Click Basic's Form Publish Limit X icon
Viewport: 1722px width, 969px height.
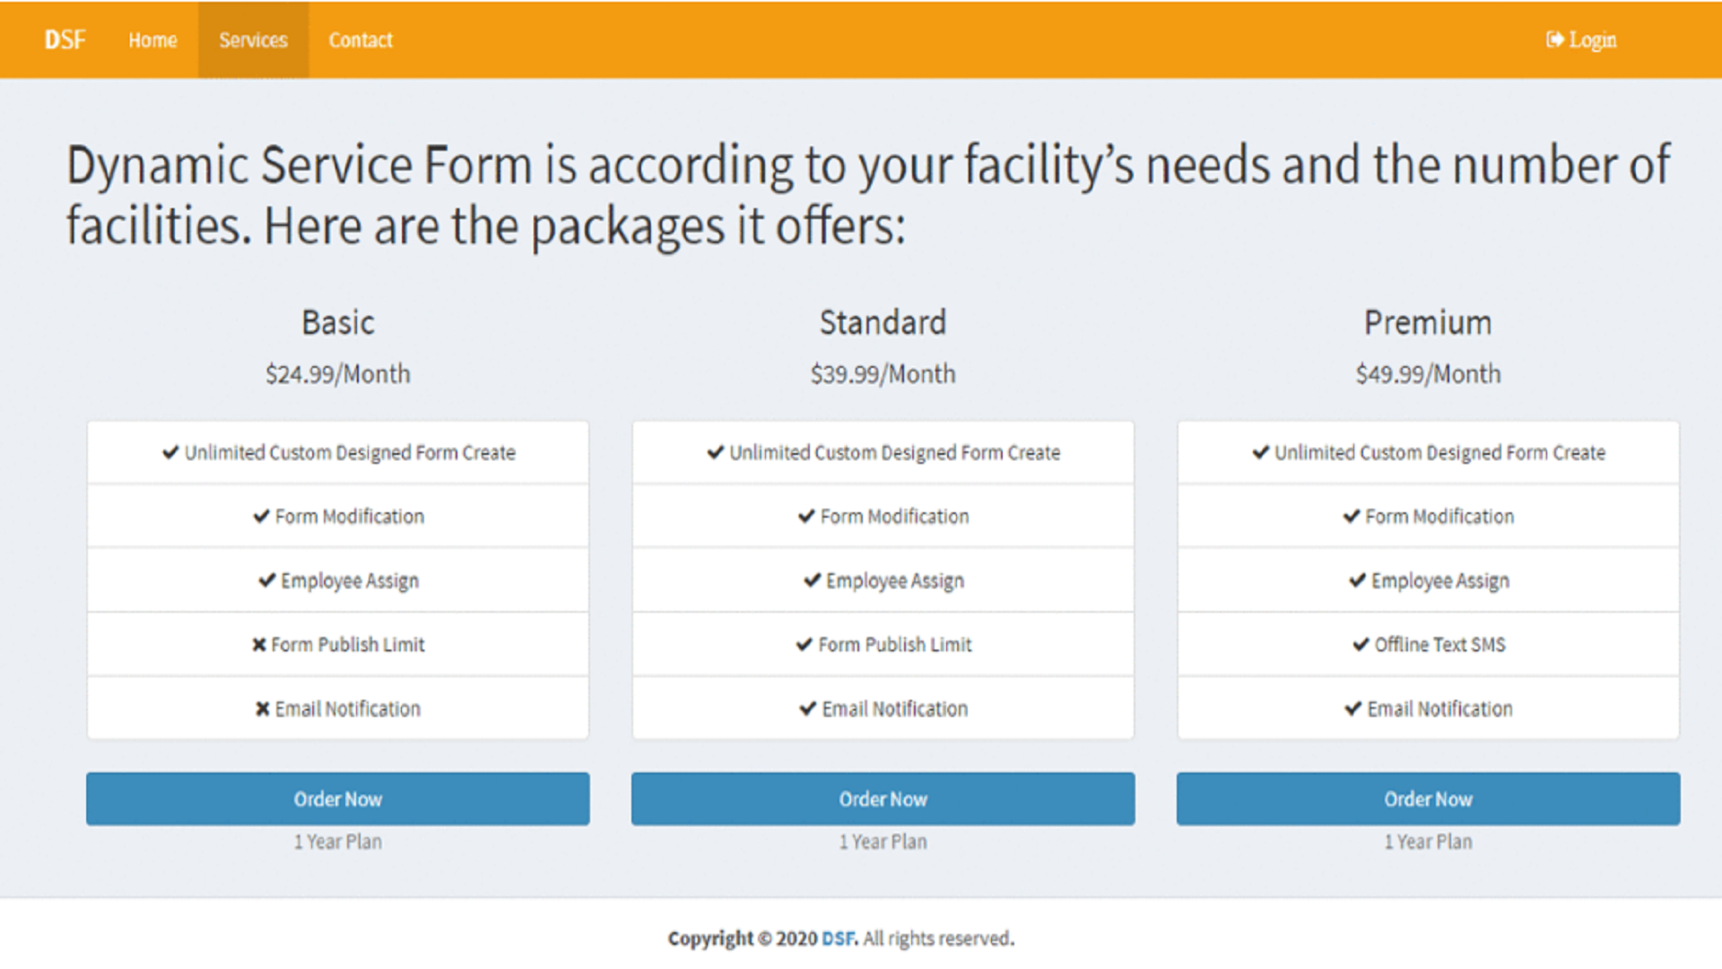point(259,645)
